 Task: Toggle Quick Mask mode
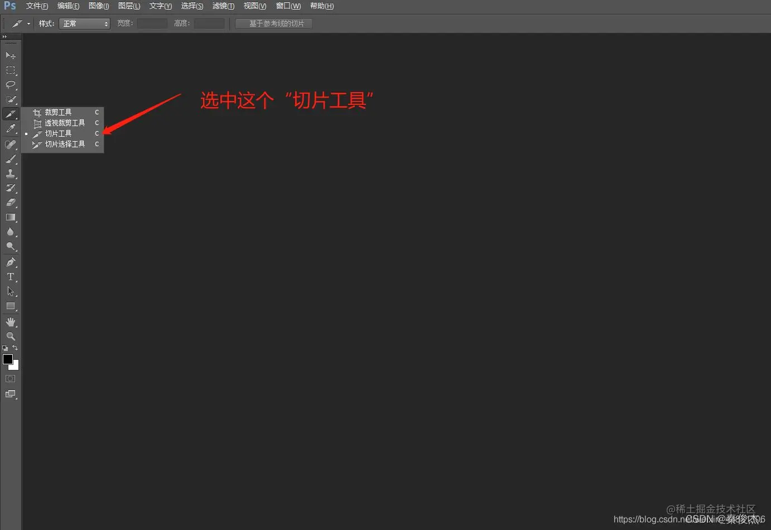pos(10,378)
